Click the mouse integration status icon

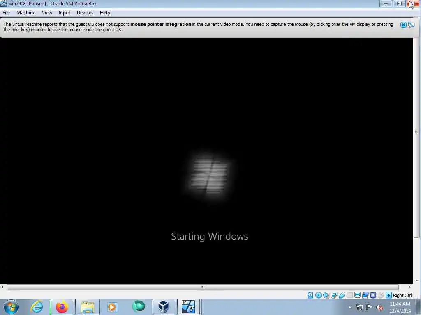coord(381,295)
